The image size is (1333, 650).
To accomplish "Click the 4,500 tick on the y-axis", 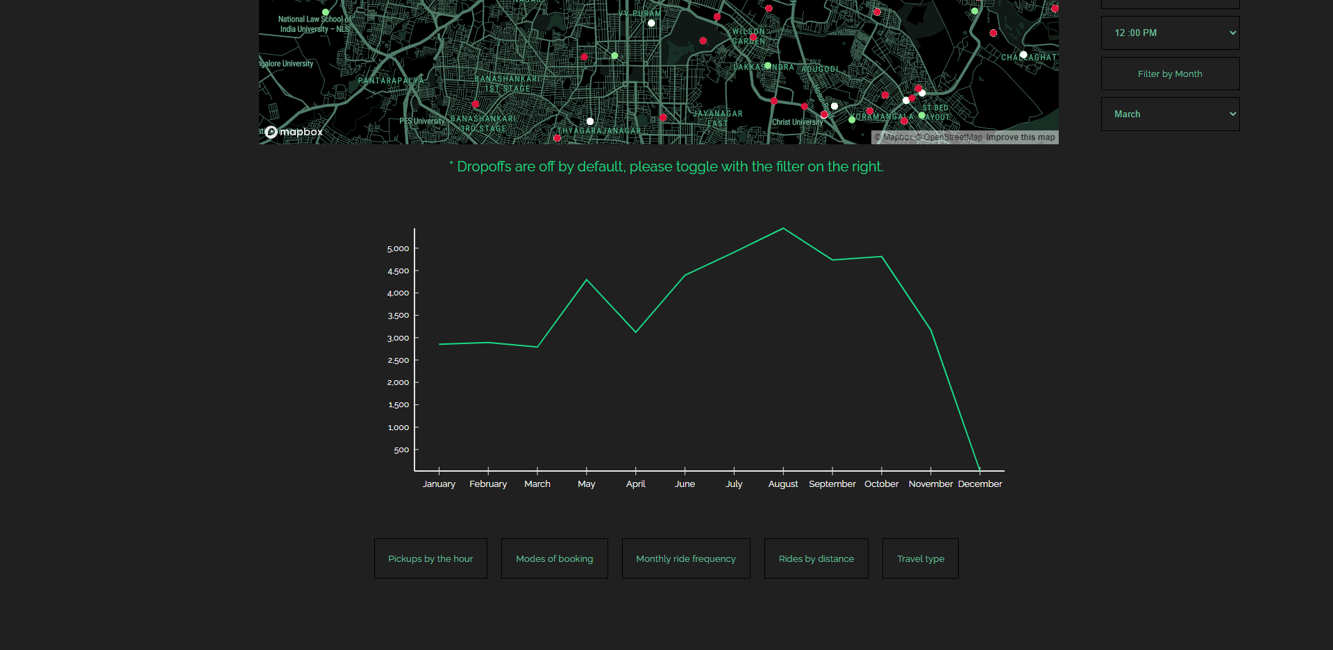I will 399,271.
